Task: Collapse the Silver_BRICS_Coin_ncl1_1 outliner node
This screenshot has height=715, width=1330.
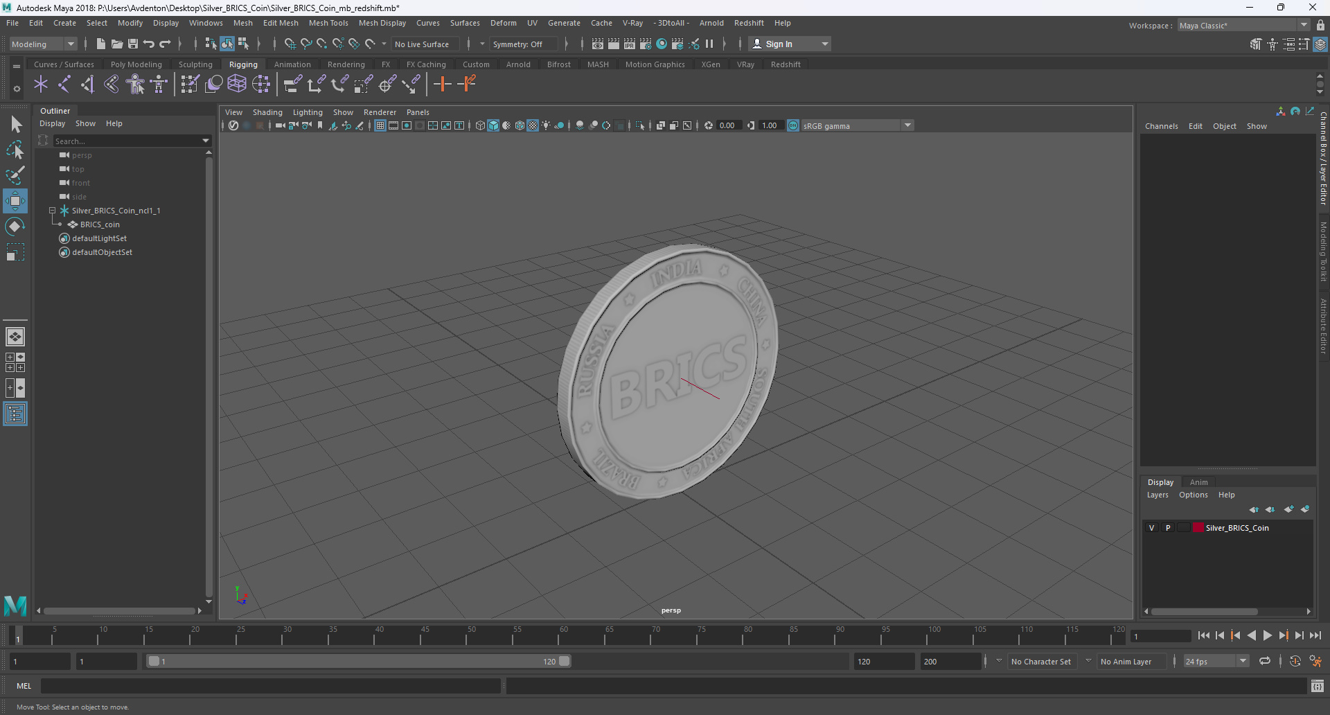Action: [52, 211]
